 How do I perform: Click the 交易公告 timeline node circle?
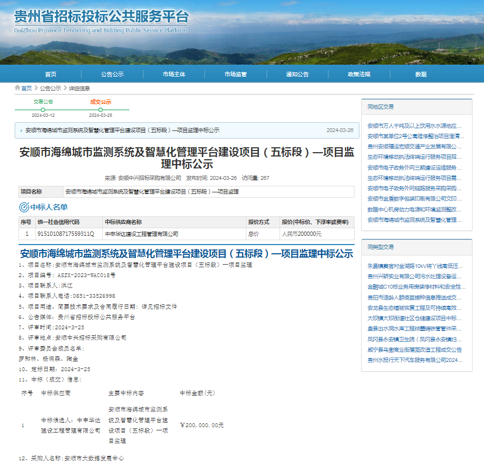43,109
